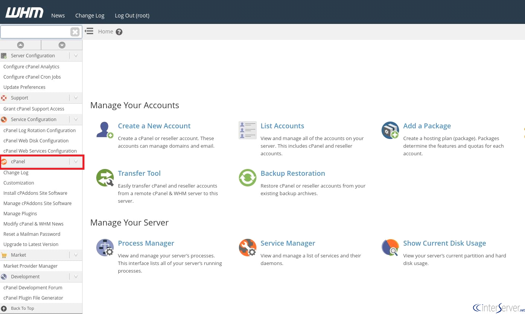Click the Show Current Disk Usage icon
Viewport: 525px width, 314px height.
390,248
